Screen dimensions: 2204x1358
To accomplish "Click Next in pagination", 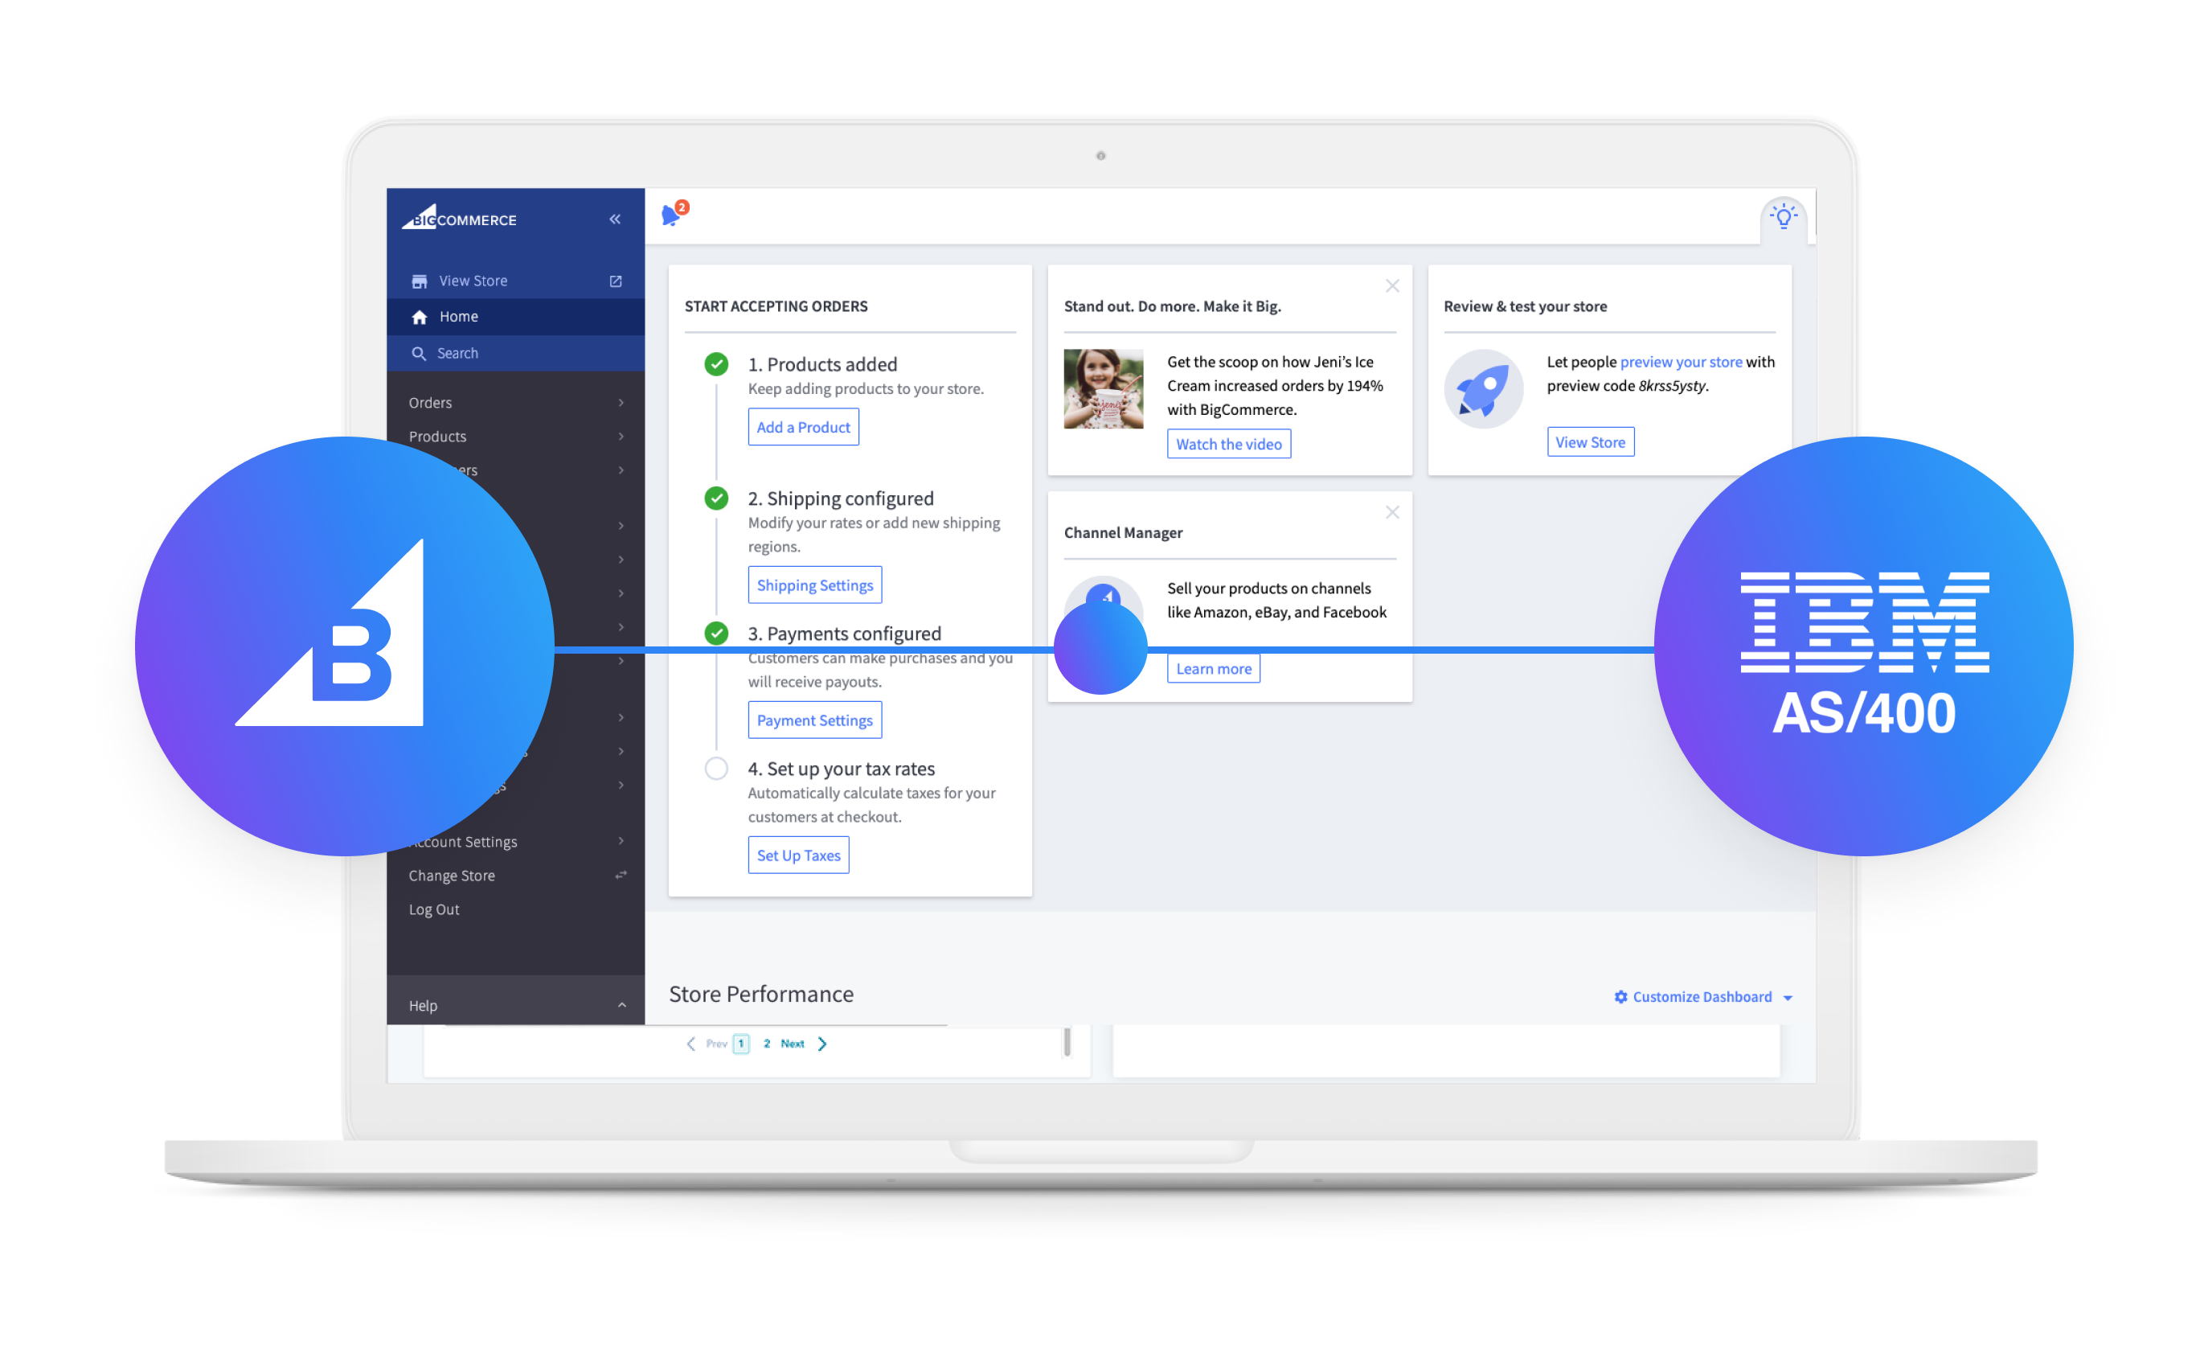I will coord(792,1044).
